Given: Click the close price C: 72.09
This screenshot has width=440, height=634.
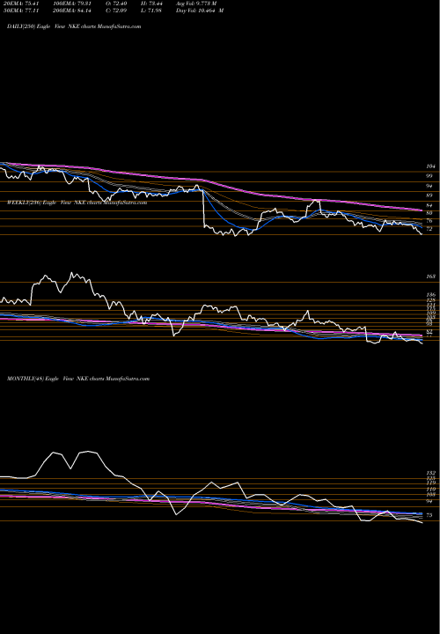Looking at the screenshot, I should [x=118, y=11].
